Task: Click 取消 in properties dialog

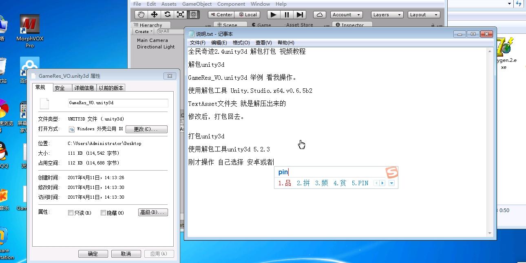Action: pyautogui.click(x=126, y=254)
